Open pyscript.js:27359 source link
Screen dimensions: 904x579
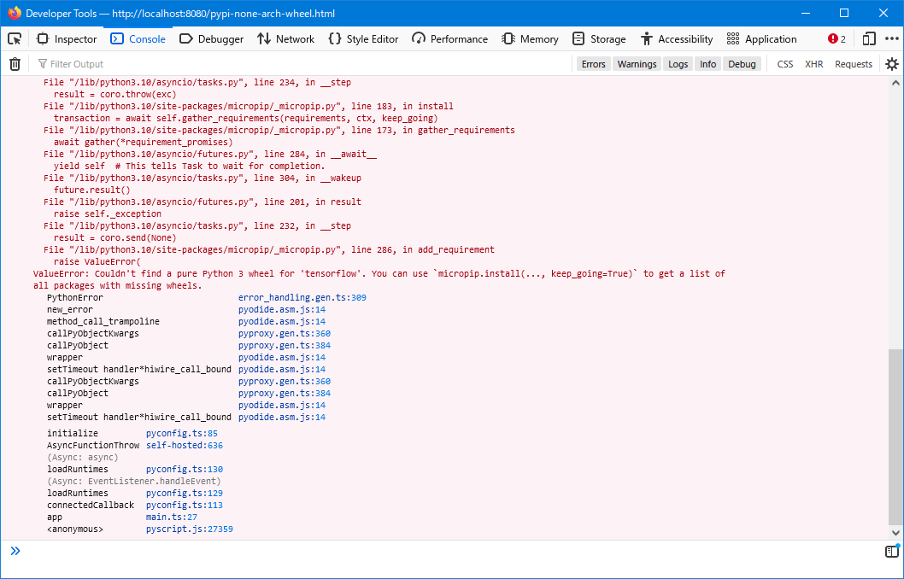point(189,529)
